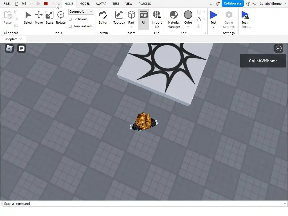This screenshot has height=216, width=288.
Task: Click the cloud status icon near notifications
Action: click(211, 4)
